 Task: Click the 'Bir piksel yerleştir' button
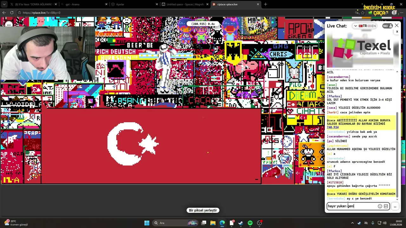pos(203,210)
